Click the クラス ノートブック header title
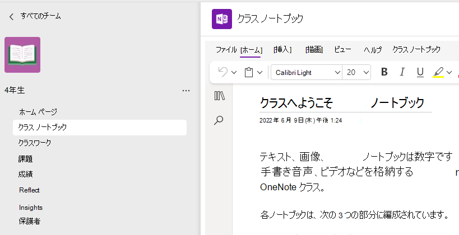This screenshot has width=459, height=235. coord(270,19)
